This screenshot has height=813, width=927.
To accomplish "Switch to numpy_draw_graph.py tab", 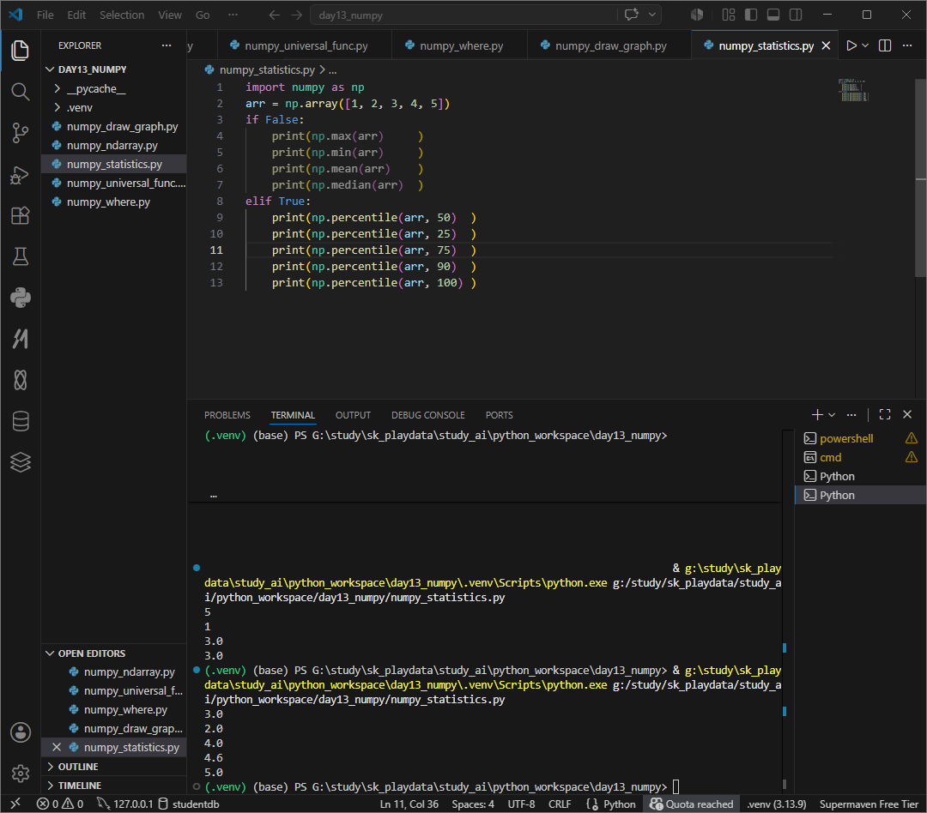I will (x=609, y=45).
